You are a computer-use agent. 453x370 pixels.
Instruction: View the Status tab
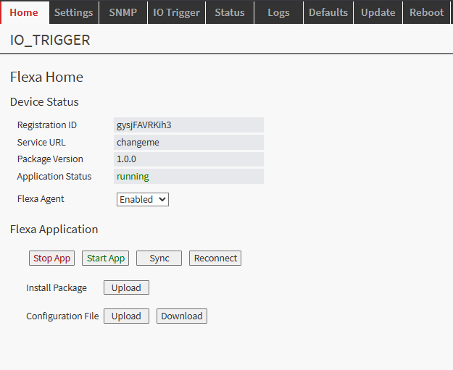click(x=230, y=12)
